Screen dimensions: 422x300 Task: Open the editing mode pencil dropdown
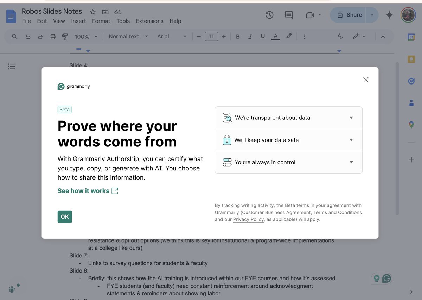click(x=359, y=36)
